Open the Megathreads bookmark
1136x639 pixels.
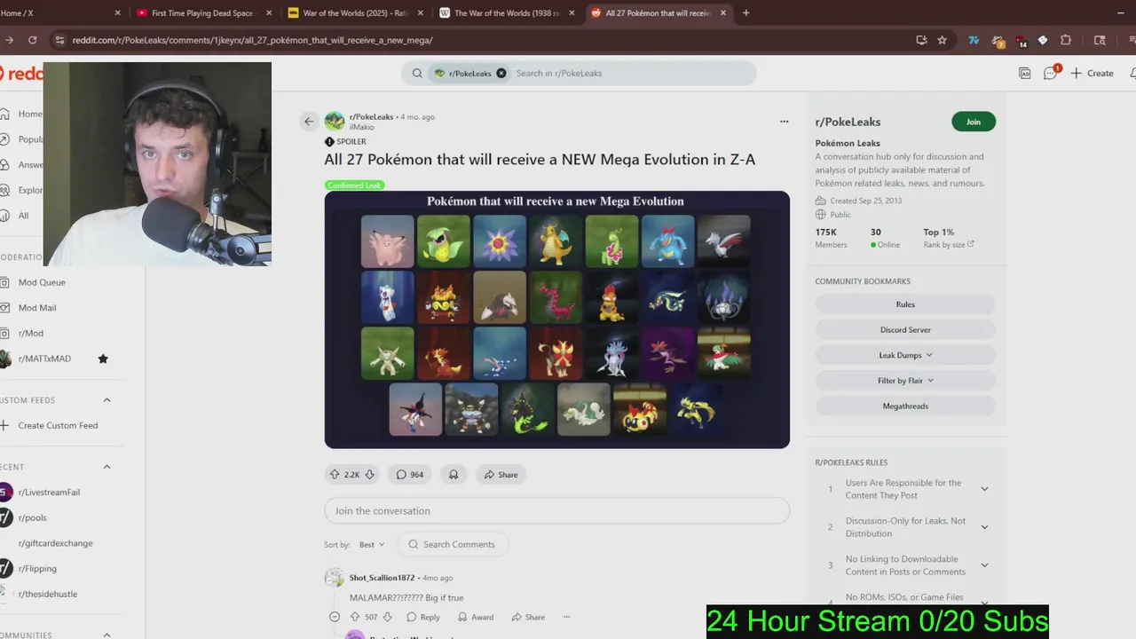tap(905, 406)
